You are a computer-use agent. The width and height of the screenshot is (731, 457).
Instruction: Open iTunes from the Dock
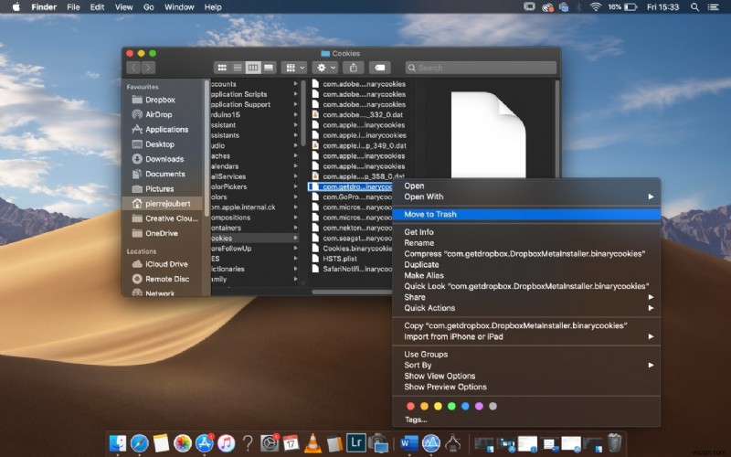click(226, 443)
